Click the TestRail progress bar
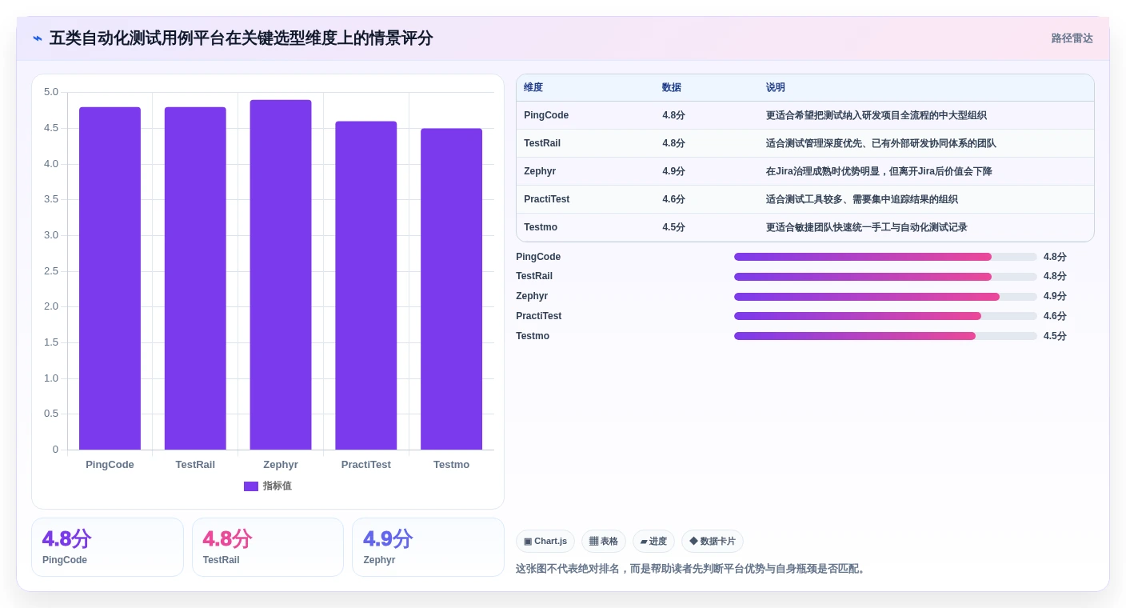The image size is (1126, 608). 885,277
